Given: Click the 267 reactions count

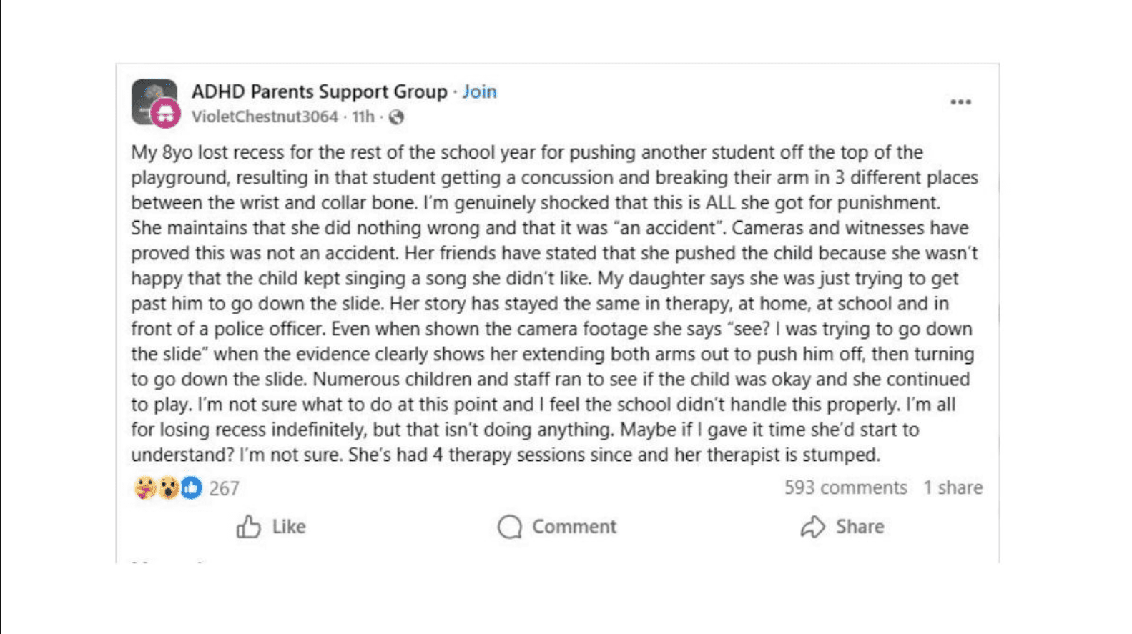Looking at the screenshot, I should pos(223,490).
